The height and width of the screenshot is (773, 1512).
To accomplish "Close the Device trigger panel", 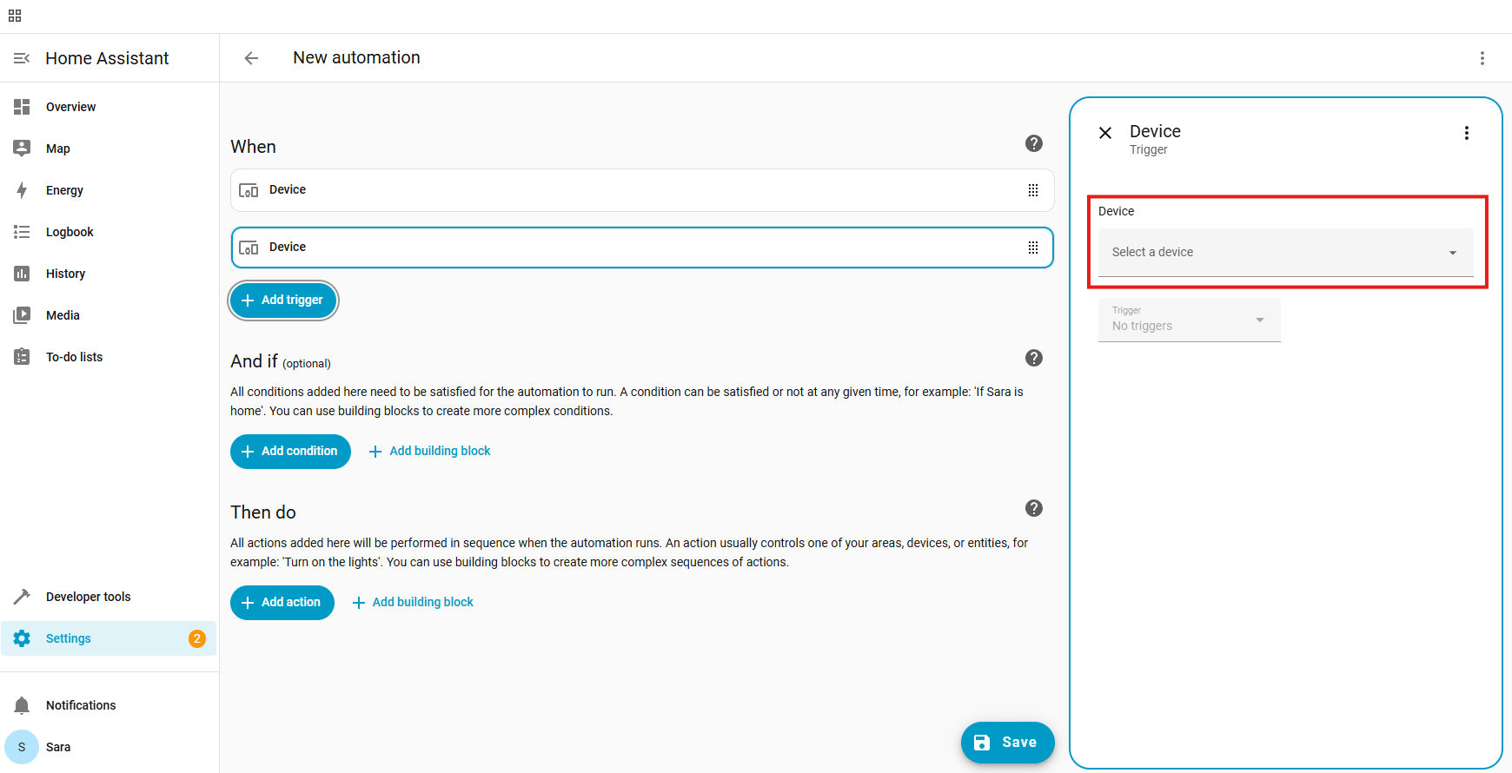I will point(1105,133).
